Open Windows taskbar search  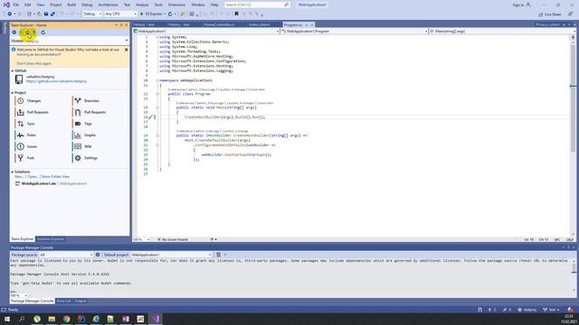22,319
